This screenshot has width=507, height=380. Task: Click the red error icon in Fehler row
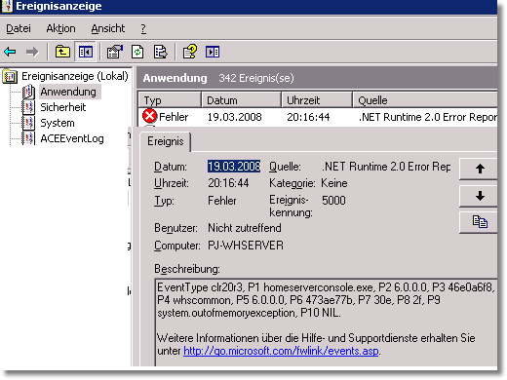click(x=149, y=116)
